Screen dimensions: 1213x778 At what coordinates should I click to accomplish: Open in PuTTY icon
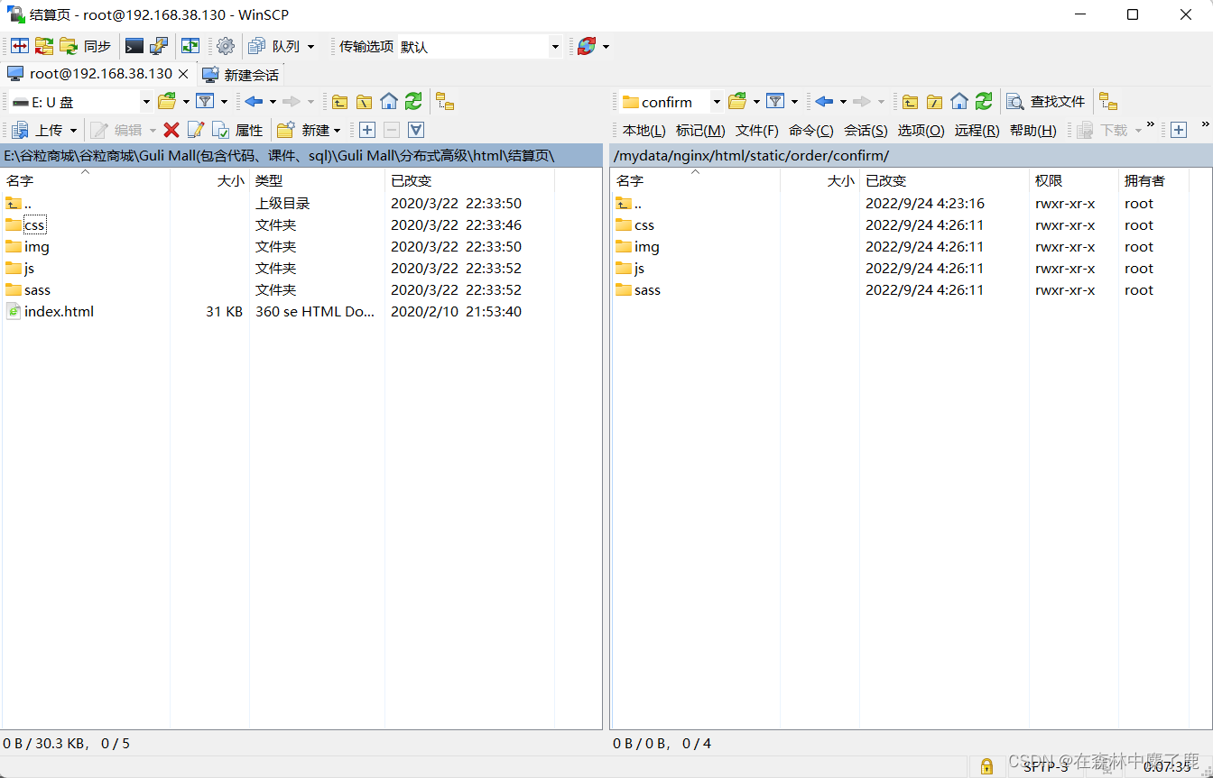point(159,46)
